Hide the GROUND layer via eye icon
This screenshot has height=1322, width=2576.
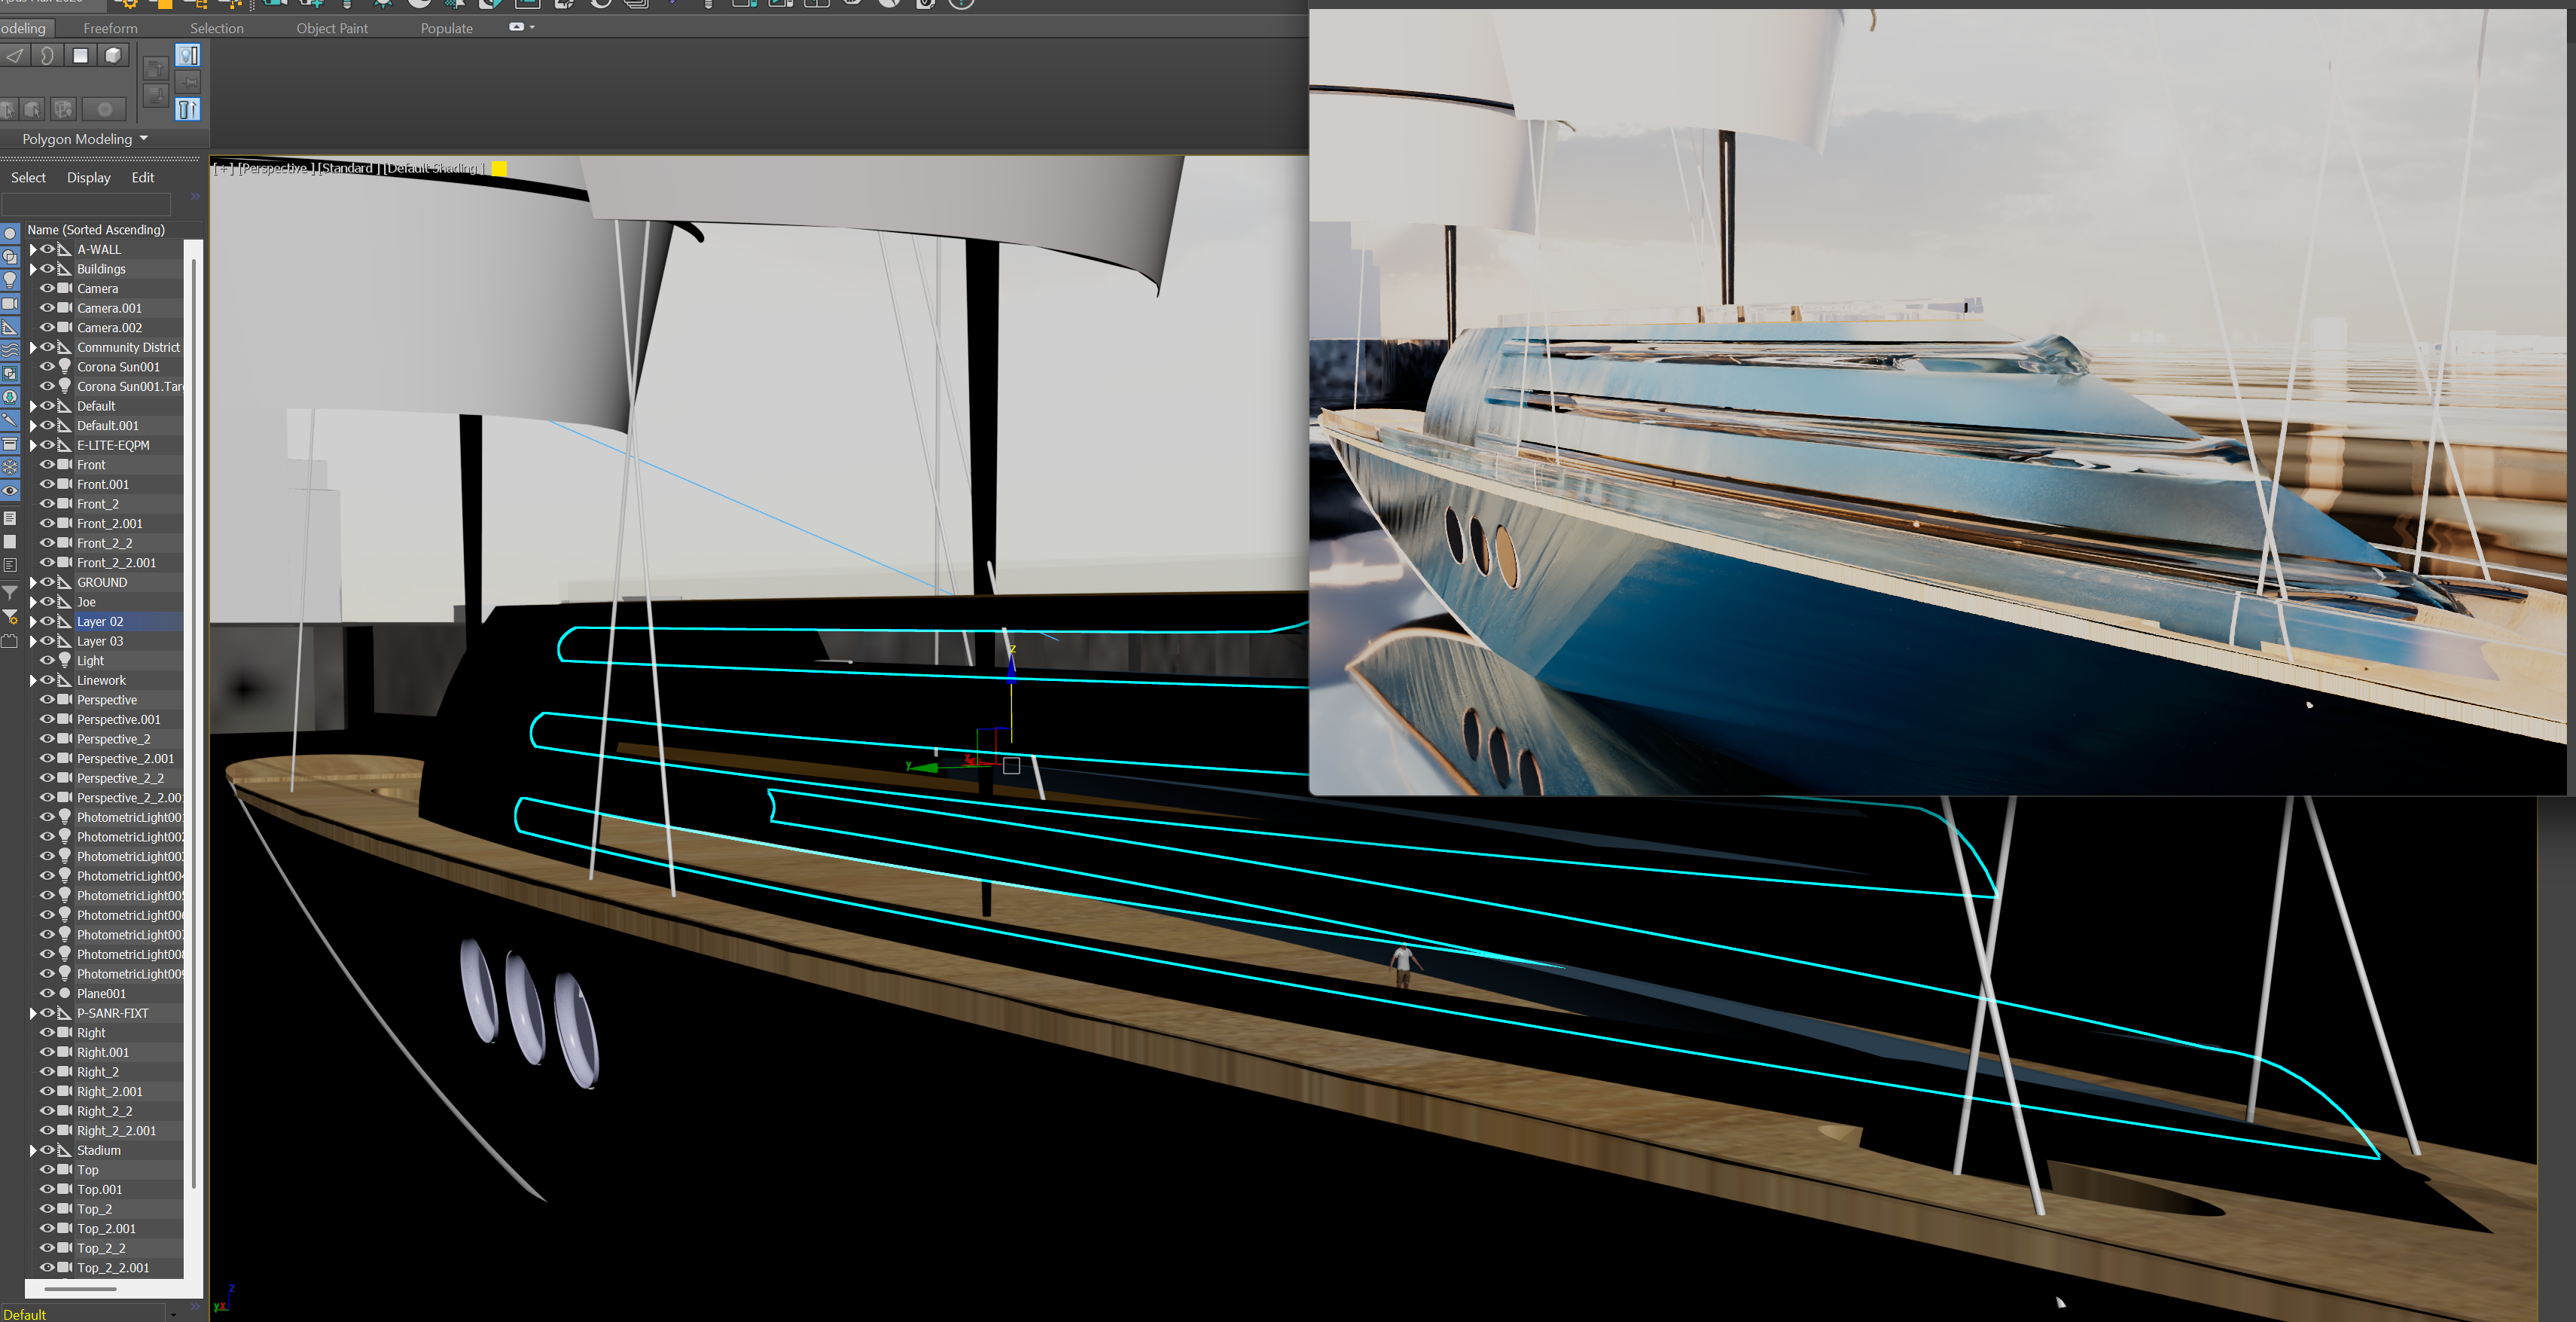[x=47, y=582]
